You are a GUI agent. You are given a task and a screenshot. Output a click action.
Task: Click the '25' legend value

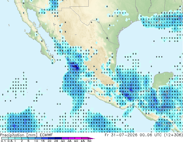56,141
